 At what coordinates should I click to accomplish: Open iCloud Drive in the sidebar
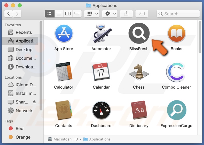point(20,85)
